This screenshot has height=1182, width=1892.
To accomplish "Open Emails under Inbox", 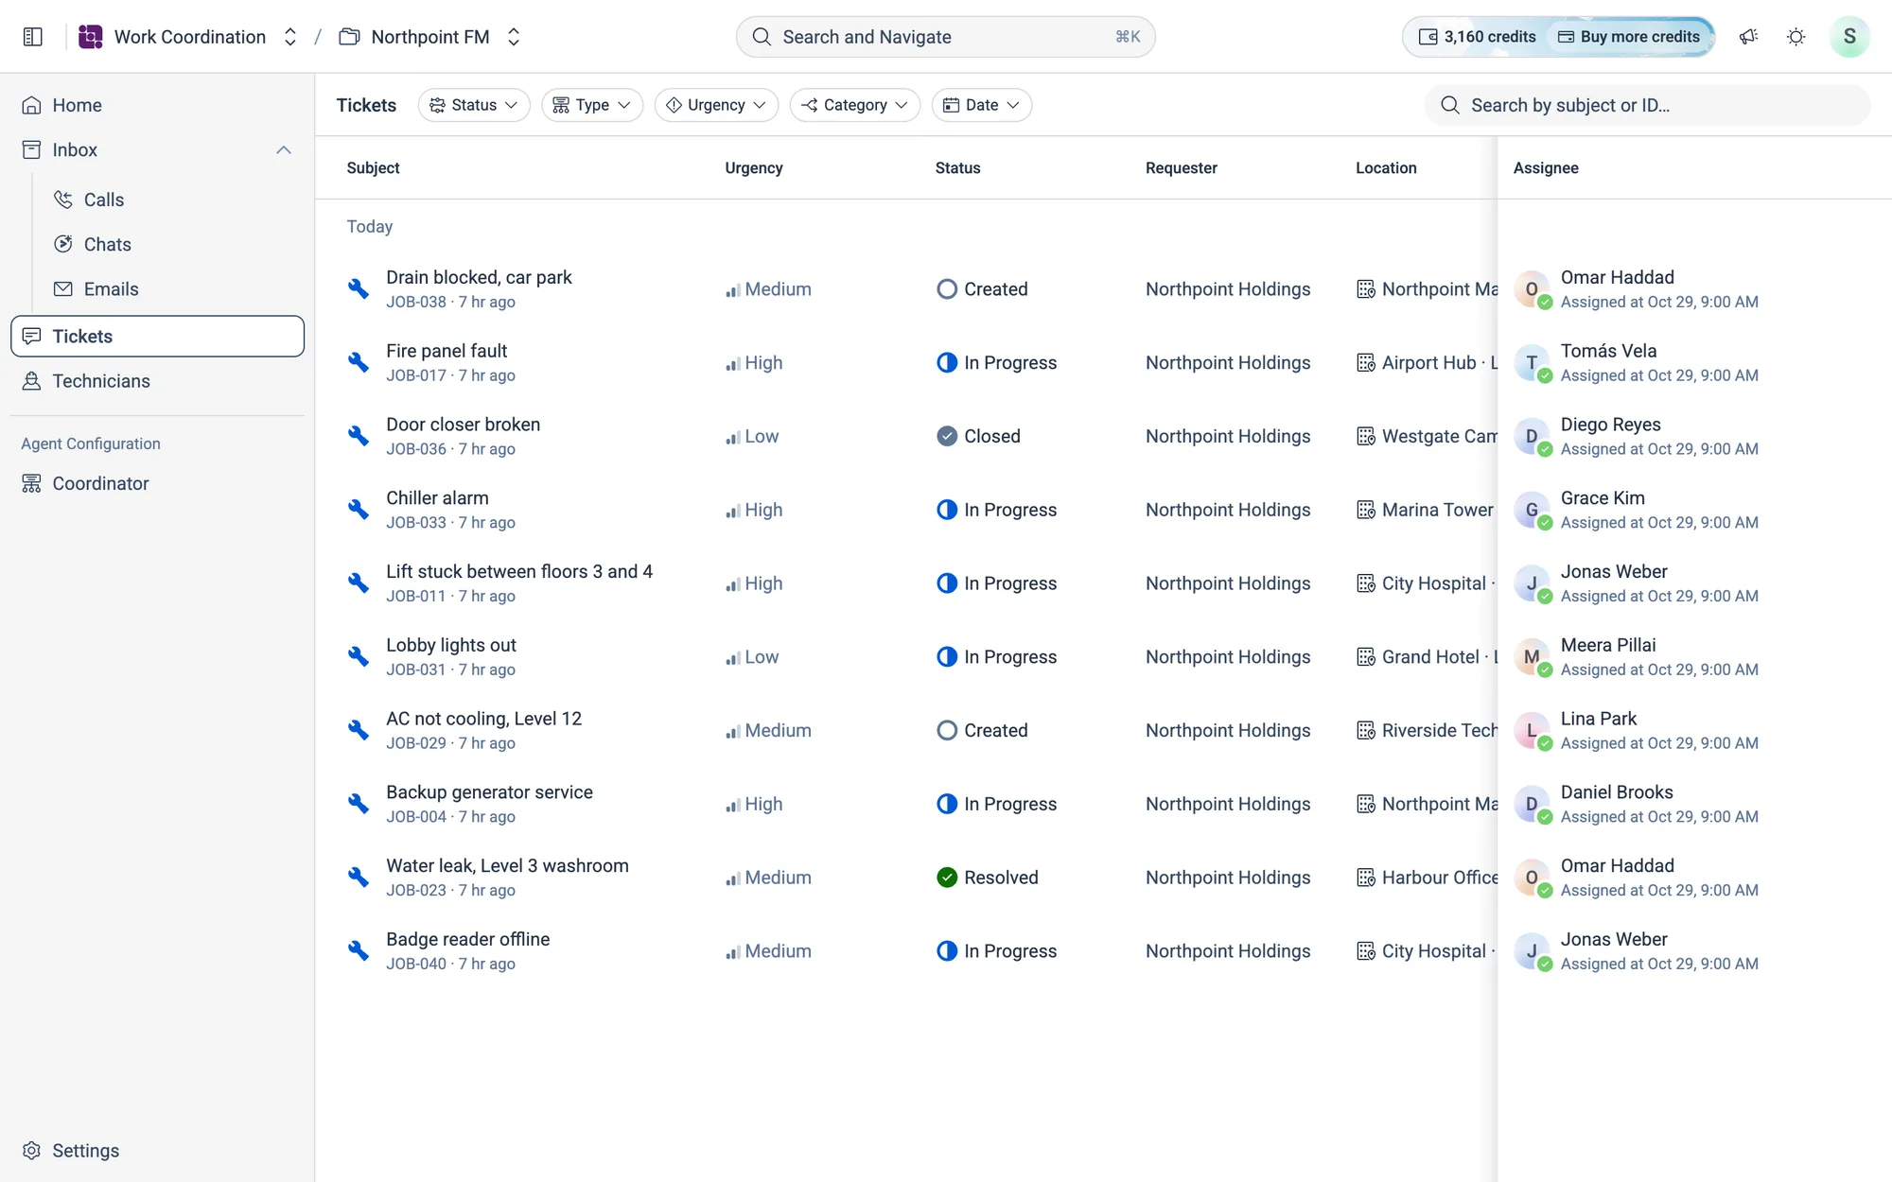I will (x=174, y=288).
